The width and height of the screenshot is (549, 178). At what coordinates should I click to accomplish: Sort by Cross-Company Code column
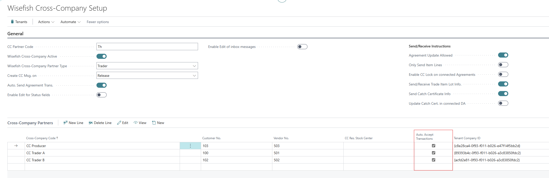[42, 138]
